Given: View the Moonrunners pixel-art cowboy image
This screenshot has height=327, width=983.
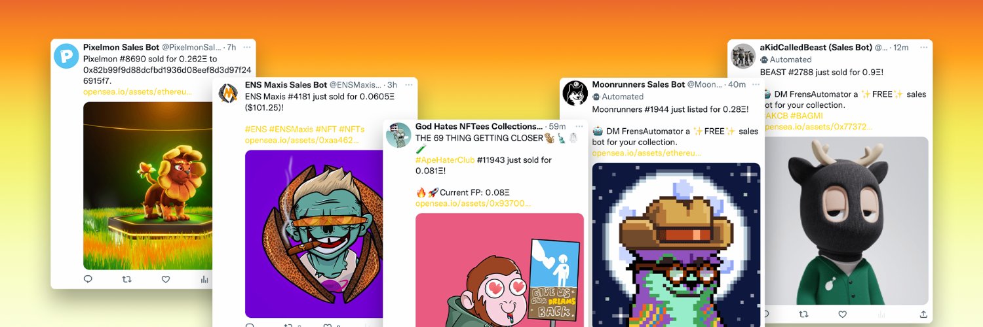Looking at the screenshot, I should coord(676,245).
